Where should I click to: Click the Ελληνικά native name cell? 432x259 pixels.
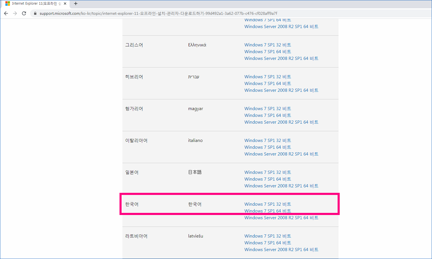click(x=197, y=45)
